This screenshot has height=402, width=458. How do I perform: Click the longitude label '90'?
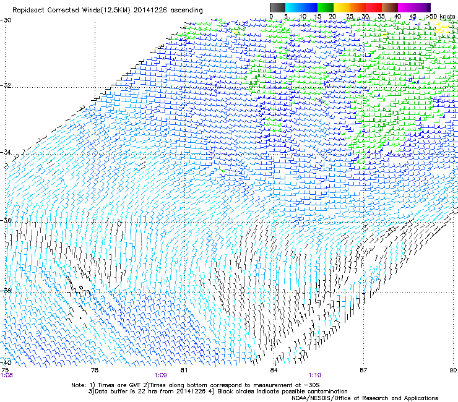click(453, 370)
